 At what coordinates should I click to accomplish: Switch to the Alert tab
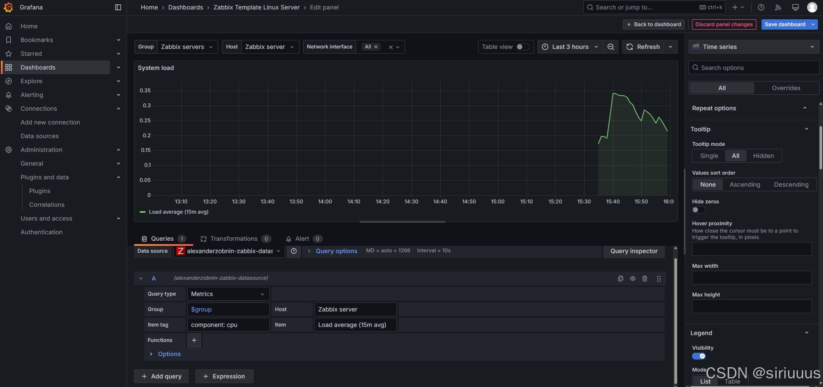(x=304, y=239)
